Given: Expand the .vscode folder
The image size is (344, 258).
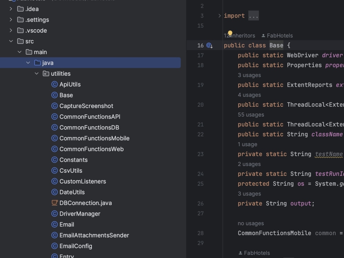Looking at the screenshot, I should [10, 30].
